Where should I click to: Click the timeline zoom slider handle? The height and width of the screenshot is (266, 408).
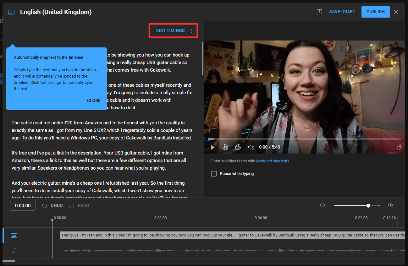tap(368, 206)
